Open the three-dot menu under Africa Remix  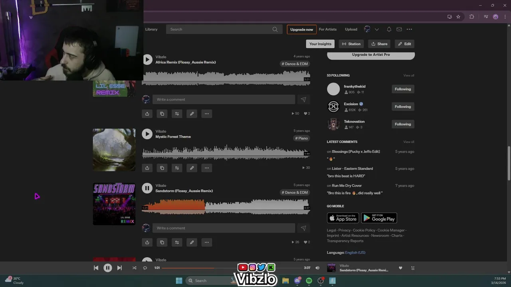[207, 114]
